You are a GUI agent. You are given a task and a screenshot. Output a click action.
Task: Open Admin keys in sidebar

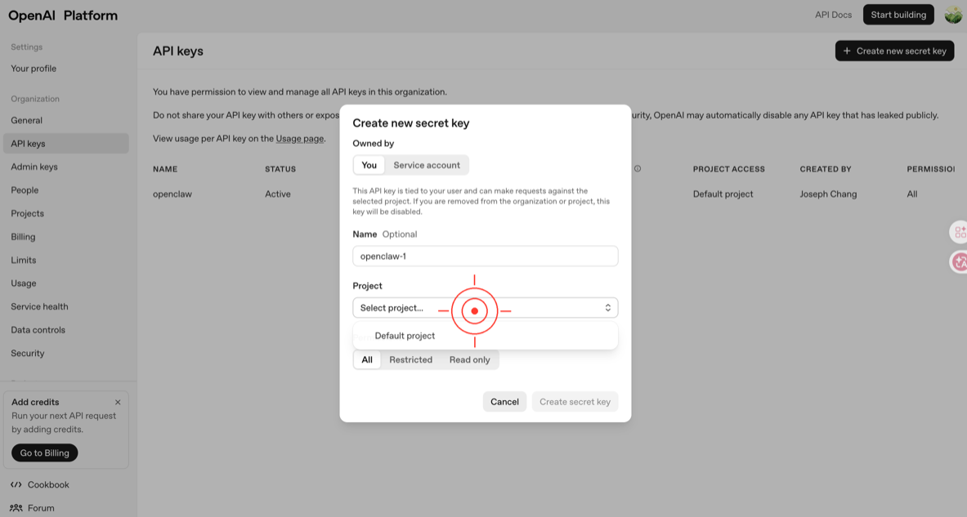click(34, 167)
